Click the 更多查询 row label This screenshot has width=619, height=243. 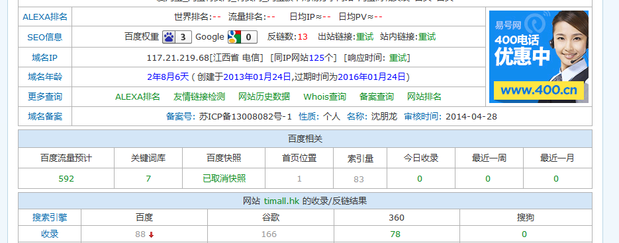(45, 96)
